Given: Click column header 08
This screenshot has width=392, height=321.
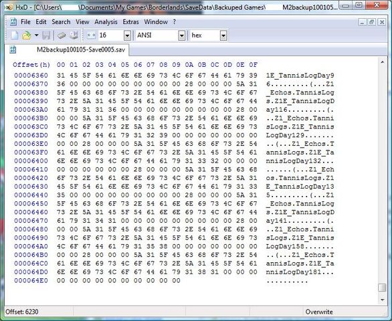Looking at the screenshot, I should click(163, 65).
